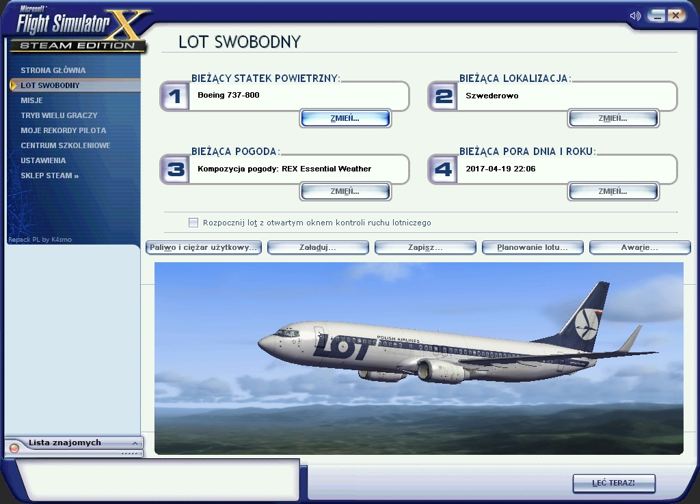Click the number 4 time step icon

click(443, 169)
